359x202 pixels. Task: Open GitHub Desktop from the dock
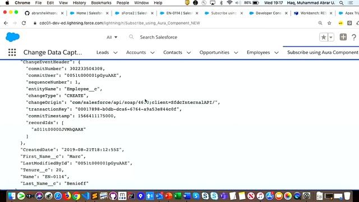point(113,196)
